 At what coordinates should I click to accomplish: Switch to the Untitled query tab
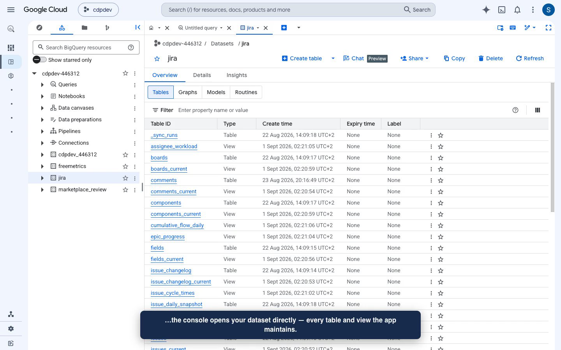coord(201,28)
